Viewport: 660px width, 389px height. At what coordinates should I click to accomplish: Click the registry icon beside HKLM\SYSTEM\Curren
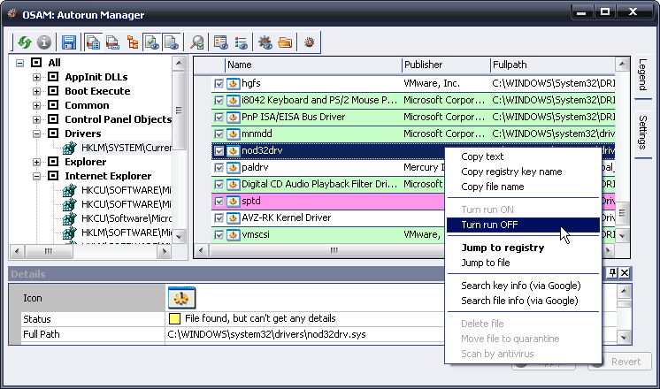pos(70,148)
